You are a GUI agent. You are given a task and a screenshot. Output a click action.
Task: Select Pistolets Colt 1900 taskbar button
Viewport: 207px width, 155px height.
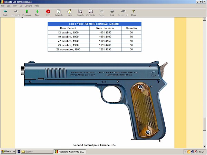pyautogui.click(x=70, y=152)
